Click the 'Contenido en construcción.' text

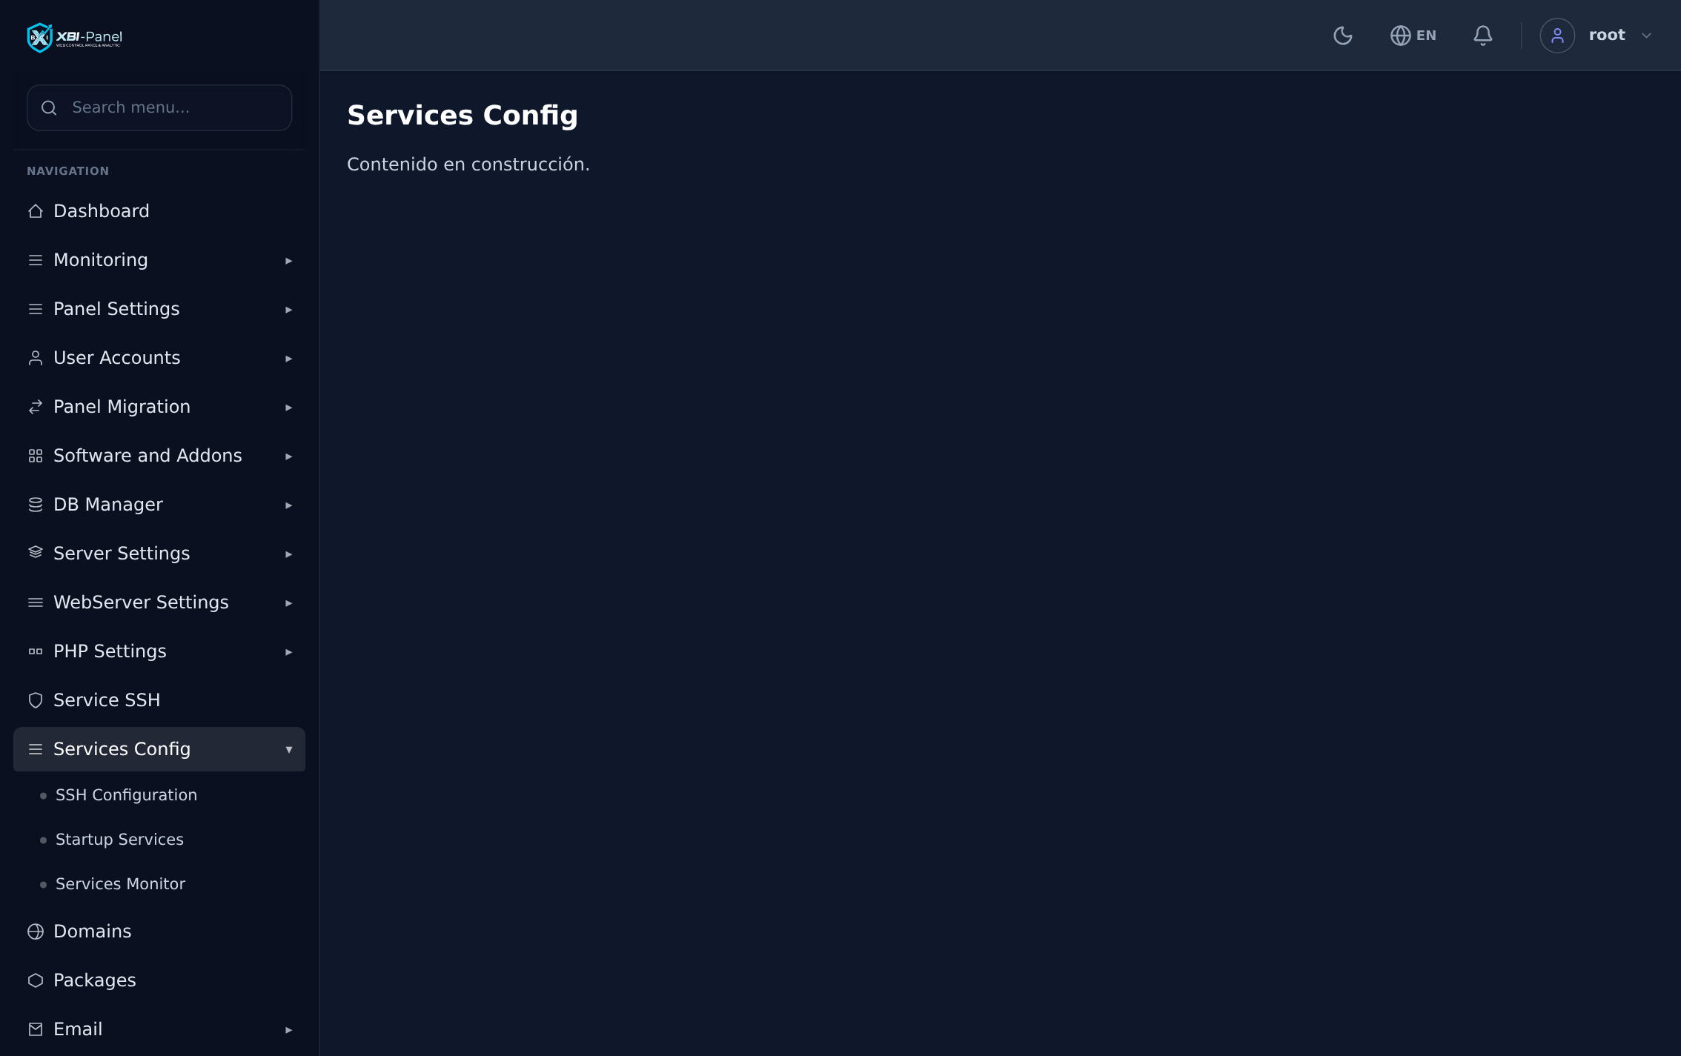click(468, 165)
